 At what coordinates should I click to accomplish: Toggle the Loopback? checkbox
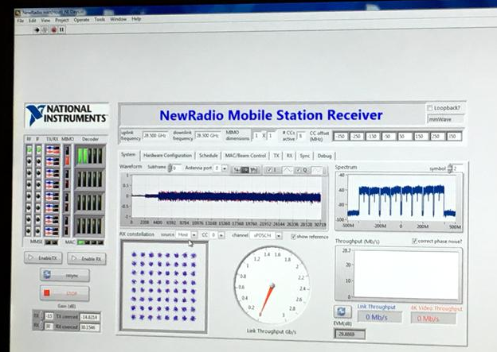430,108
